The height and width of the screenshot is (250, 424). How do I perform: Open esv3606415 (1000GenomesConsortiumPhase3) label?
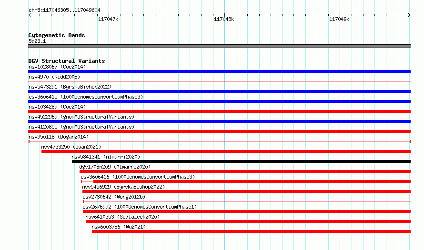coord(86,97)
